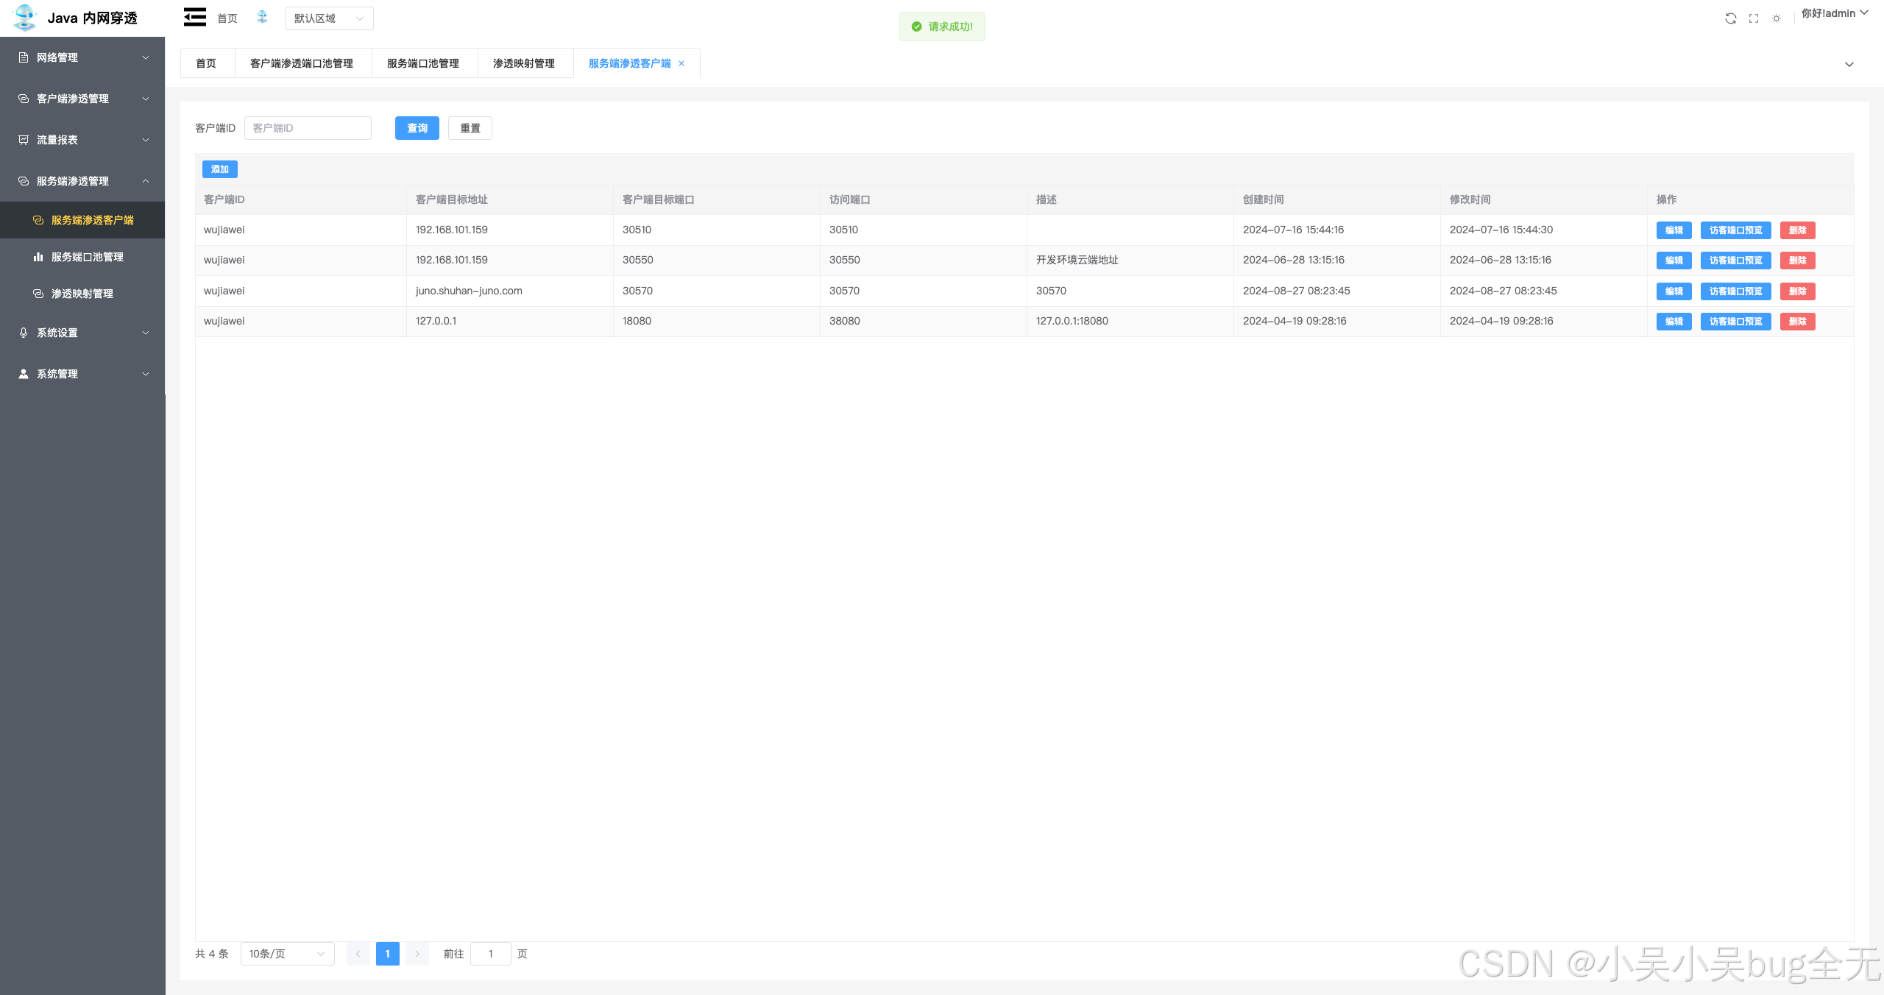This screenshot has width=1884, height=995.
Task: Delete the 开发环境云端地址 row
Action: click(1798, 261)
